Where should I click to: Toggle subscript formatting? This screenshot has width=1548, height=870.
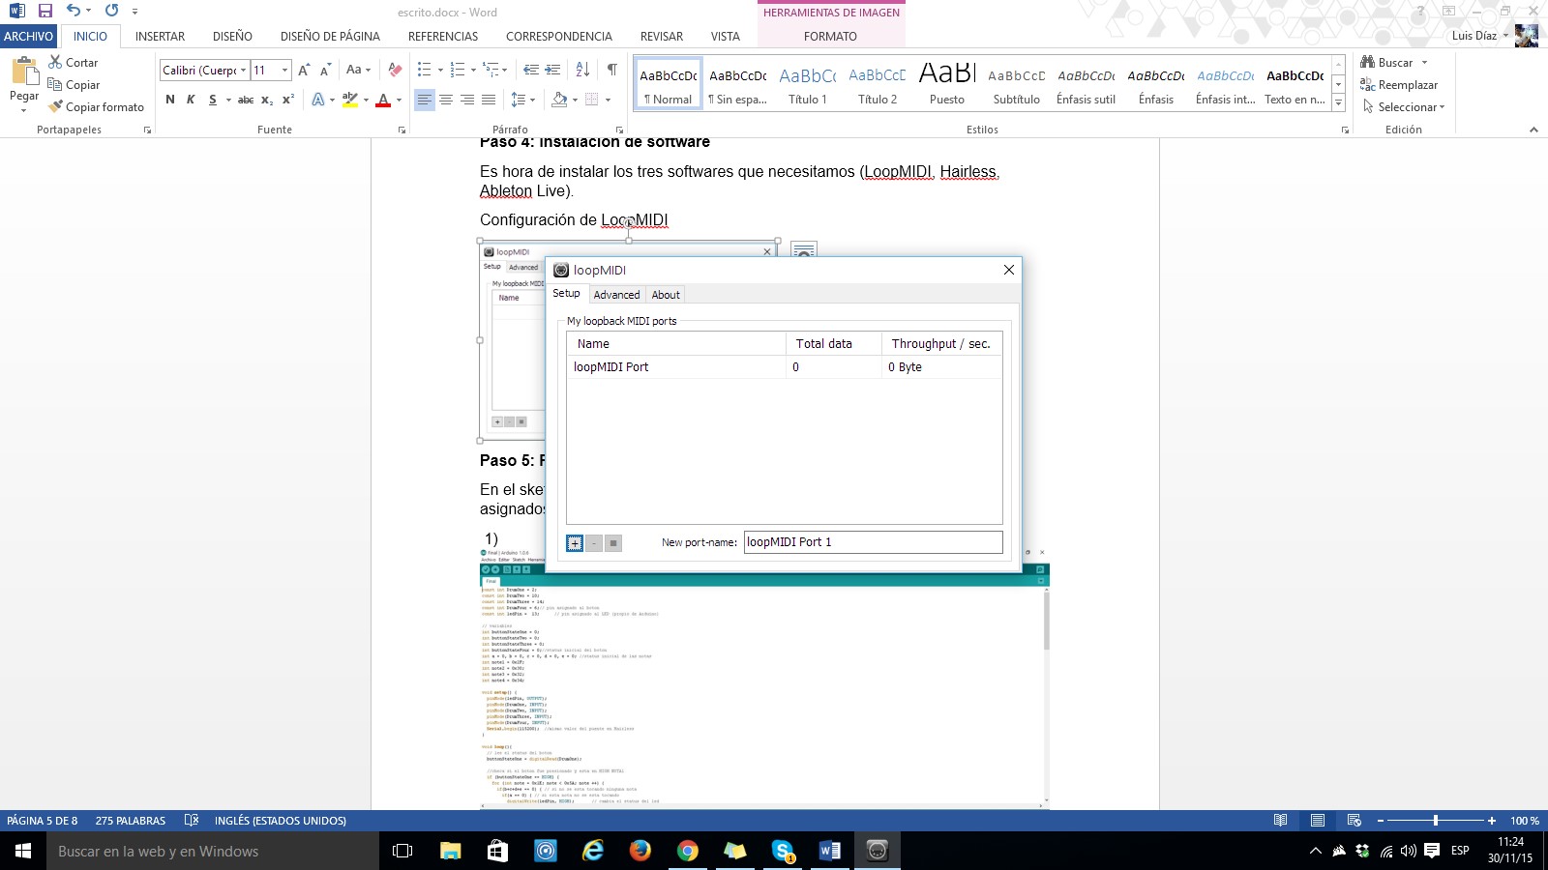267,100
